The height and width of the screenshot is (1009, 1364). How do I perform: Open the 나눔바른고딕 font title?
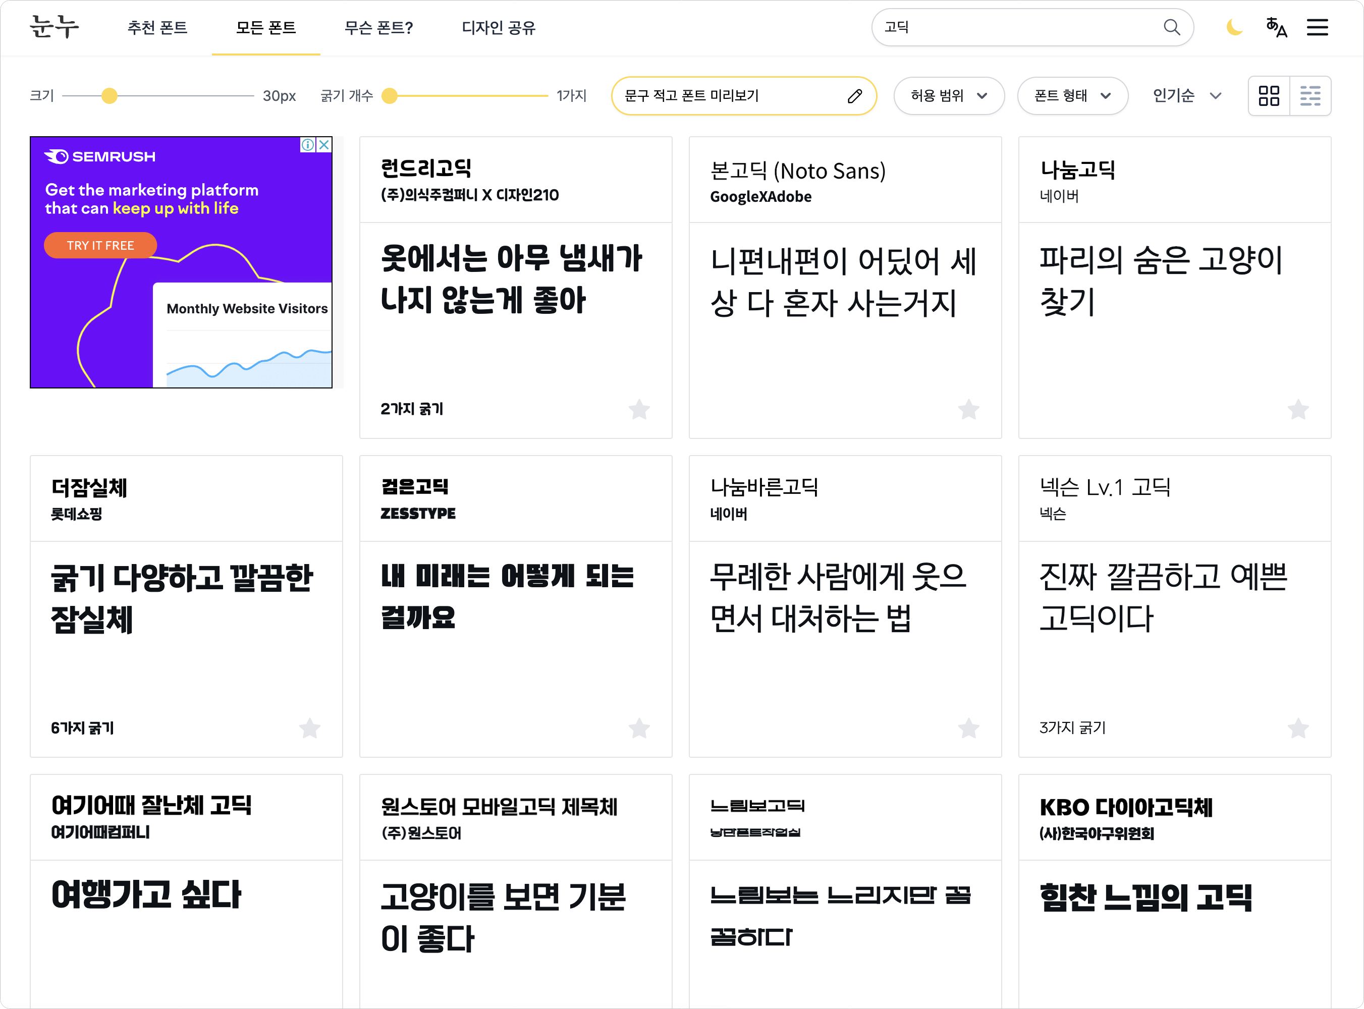click(x=763, y=487)
